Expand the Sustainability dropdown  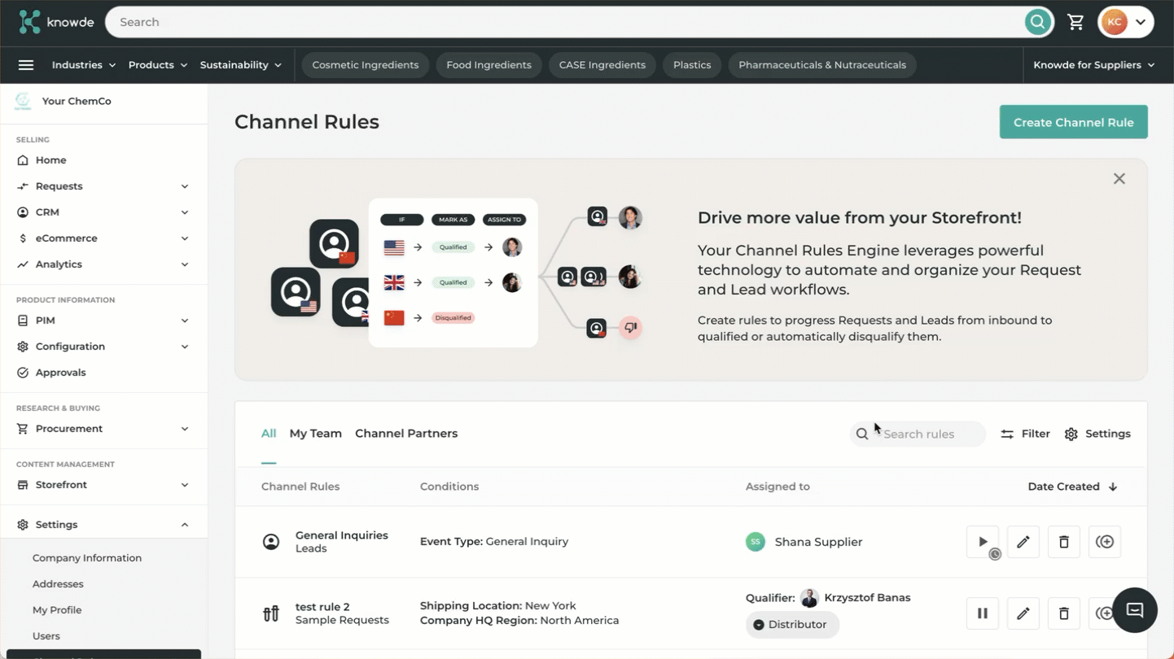click(x=241, y=65)
